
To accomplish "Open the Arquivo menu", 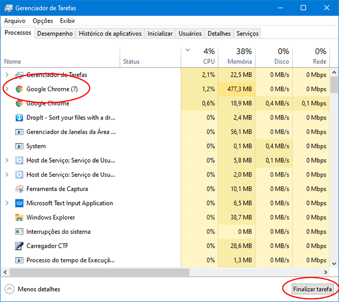I will pyautogui.click(x=15, y=21).
